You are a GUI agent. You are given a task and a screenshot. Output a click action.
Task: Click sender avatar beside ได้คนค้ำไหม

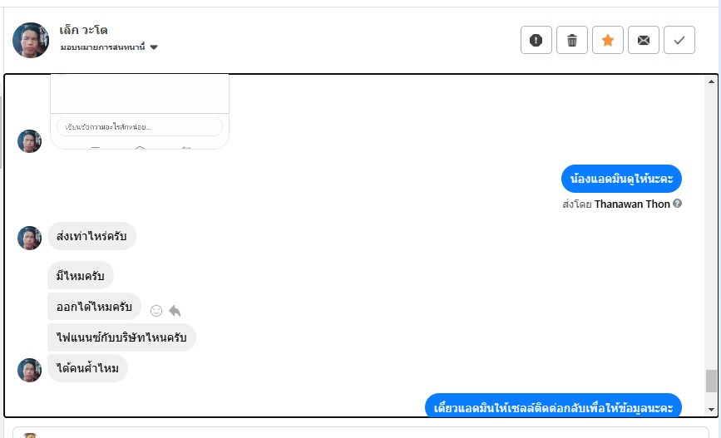point(30,369)
